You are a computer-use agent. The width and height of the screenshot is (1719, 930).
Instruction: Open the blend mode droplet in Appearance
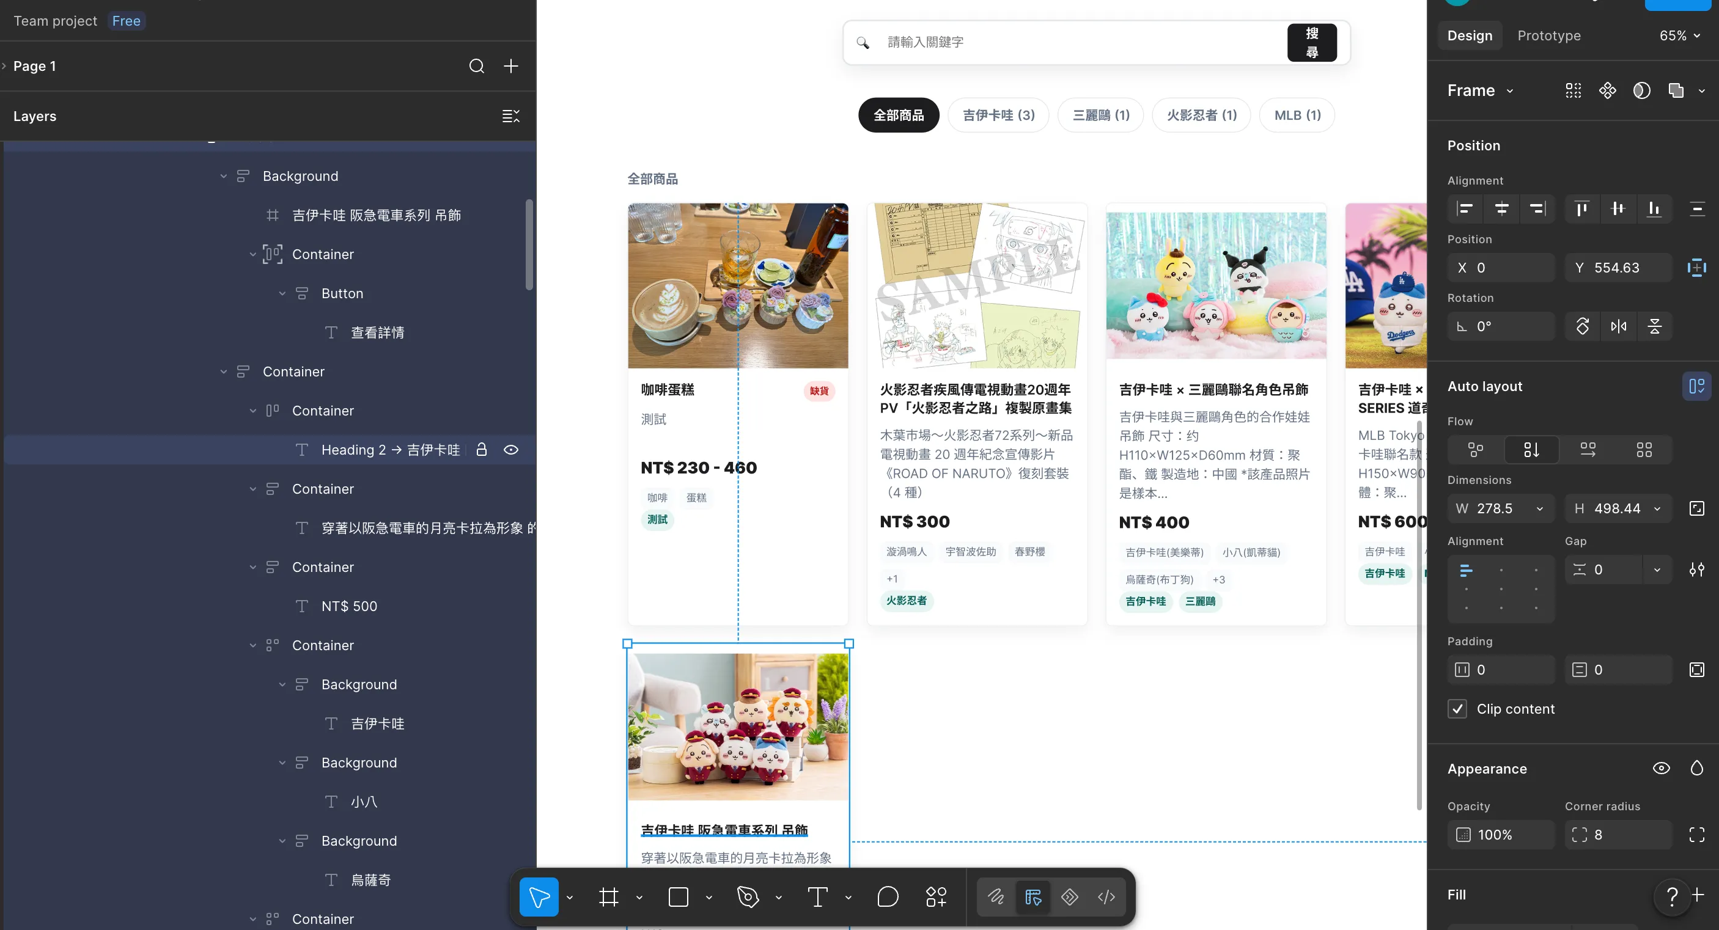click(1697, 769)
